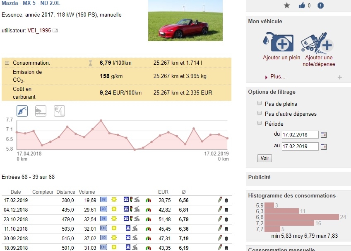Click the add note/expense icon
This screenshot has height=251, width=351.
point(317,43)
